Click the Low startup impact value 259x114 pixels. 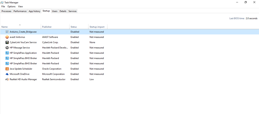(x=92, y=79)
